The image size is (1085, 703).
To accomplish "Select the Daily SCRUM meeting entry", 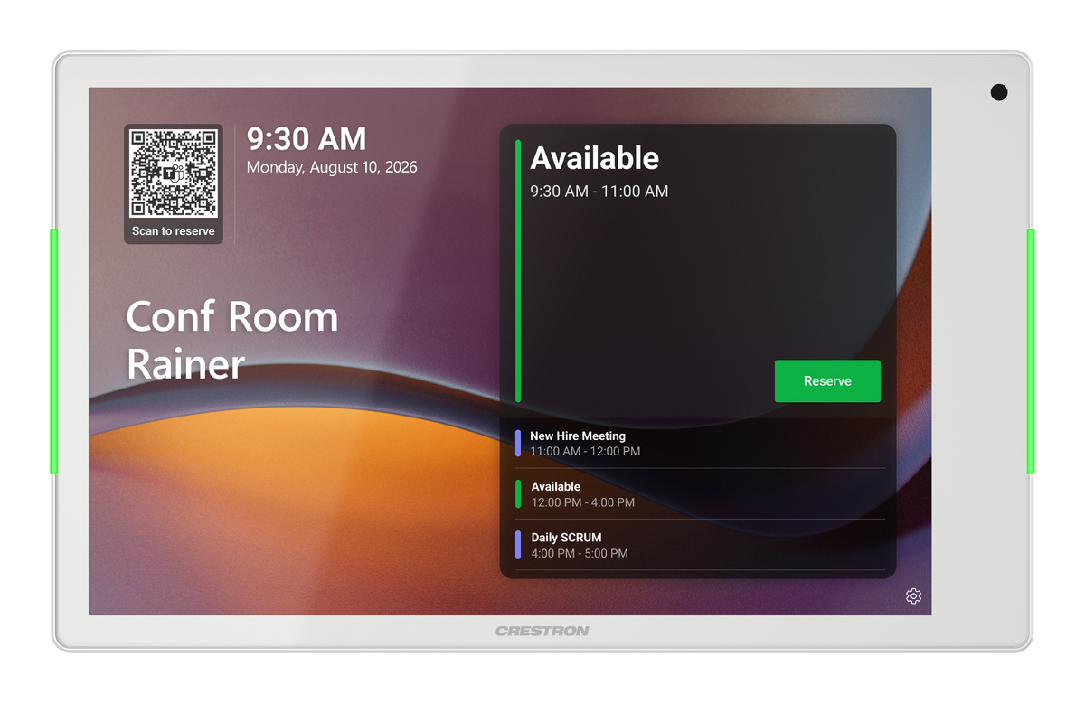I will [x=700, y=545].
